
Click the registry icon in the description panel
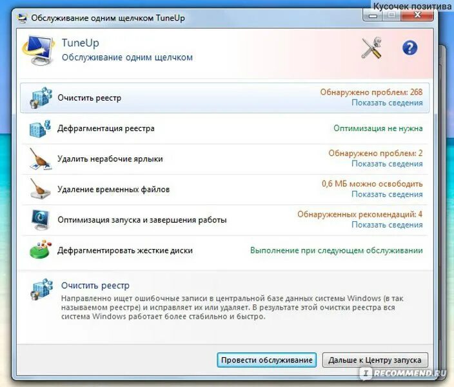tap(42, 290)
